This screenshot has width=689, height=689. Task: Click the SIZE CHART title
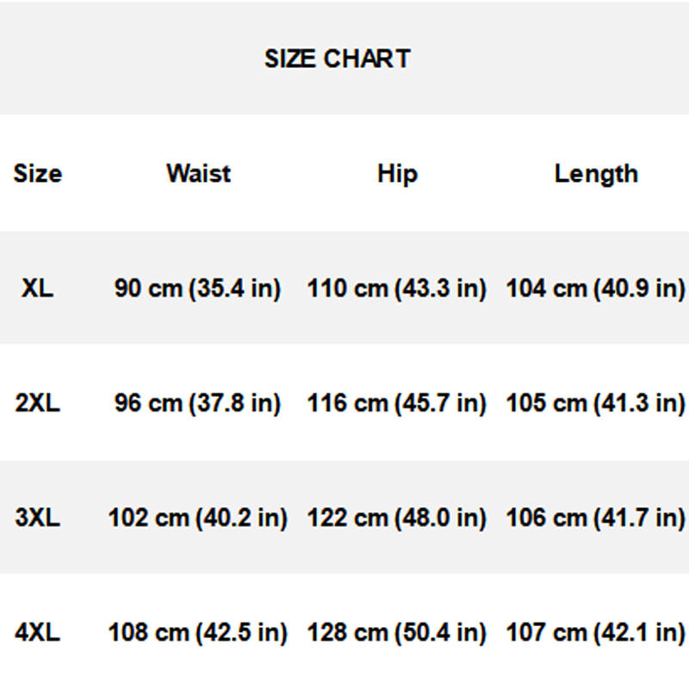(337, 59)
